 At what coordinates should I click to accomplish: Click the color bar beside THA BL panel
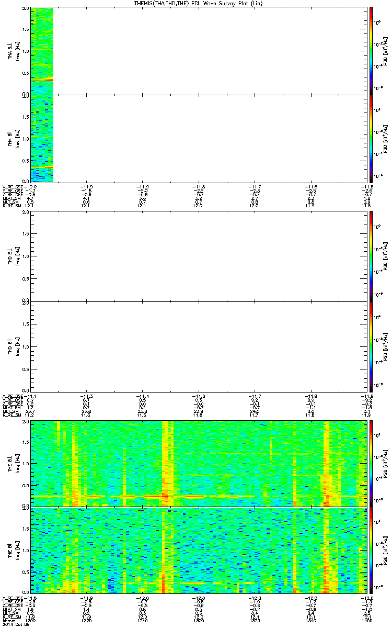tap(371, 51)
